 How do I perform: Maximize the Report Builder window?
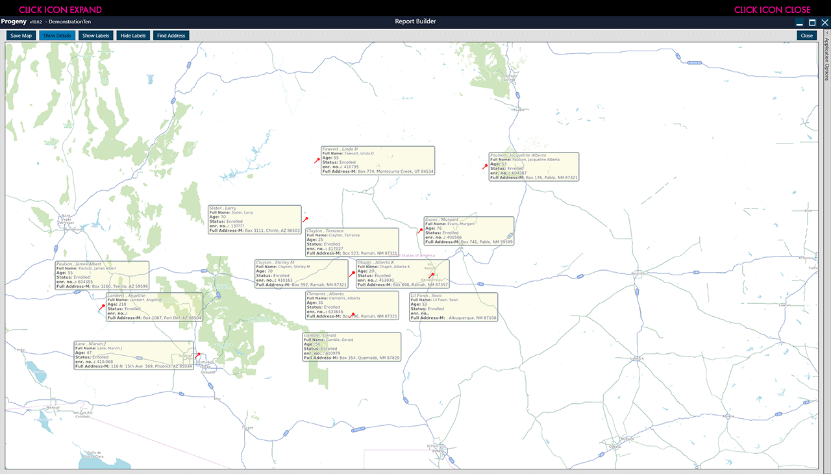tap(812, 22)
